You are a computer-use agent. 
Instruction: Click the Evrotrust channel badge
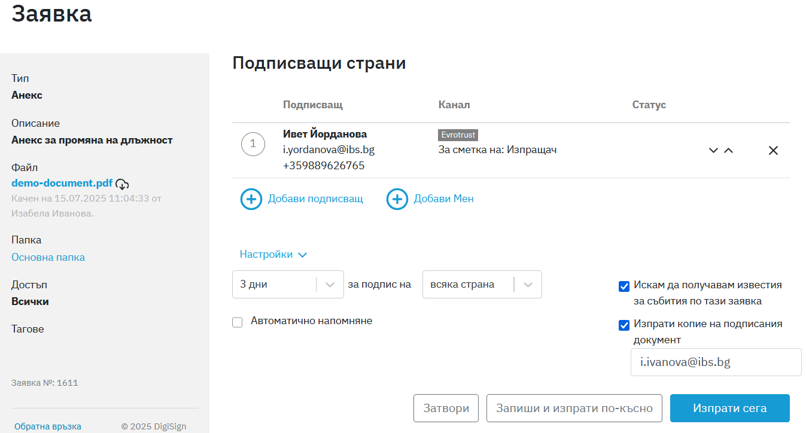point(458,135)
